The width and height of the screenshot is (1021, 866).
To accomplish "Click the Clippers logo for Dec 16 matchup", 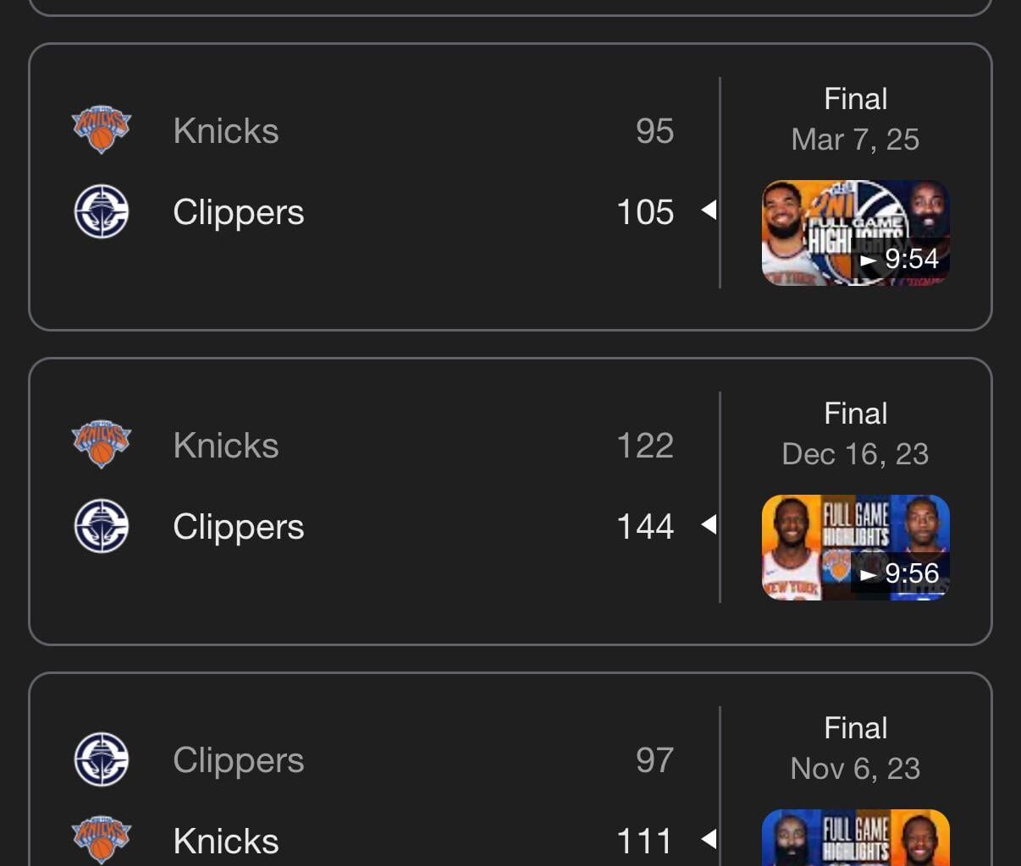I will [102, 526].
